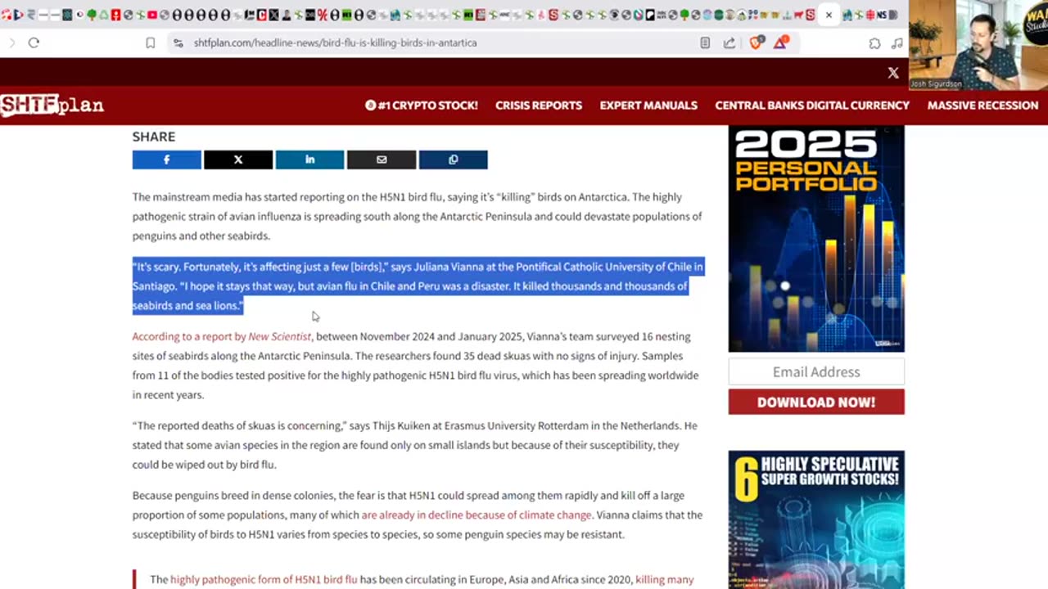Close the active browser tab
Screen dimensions: 1048x589
(x=829, y=15)
